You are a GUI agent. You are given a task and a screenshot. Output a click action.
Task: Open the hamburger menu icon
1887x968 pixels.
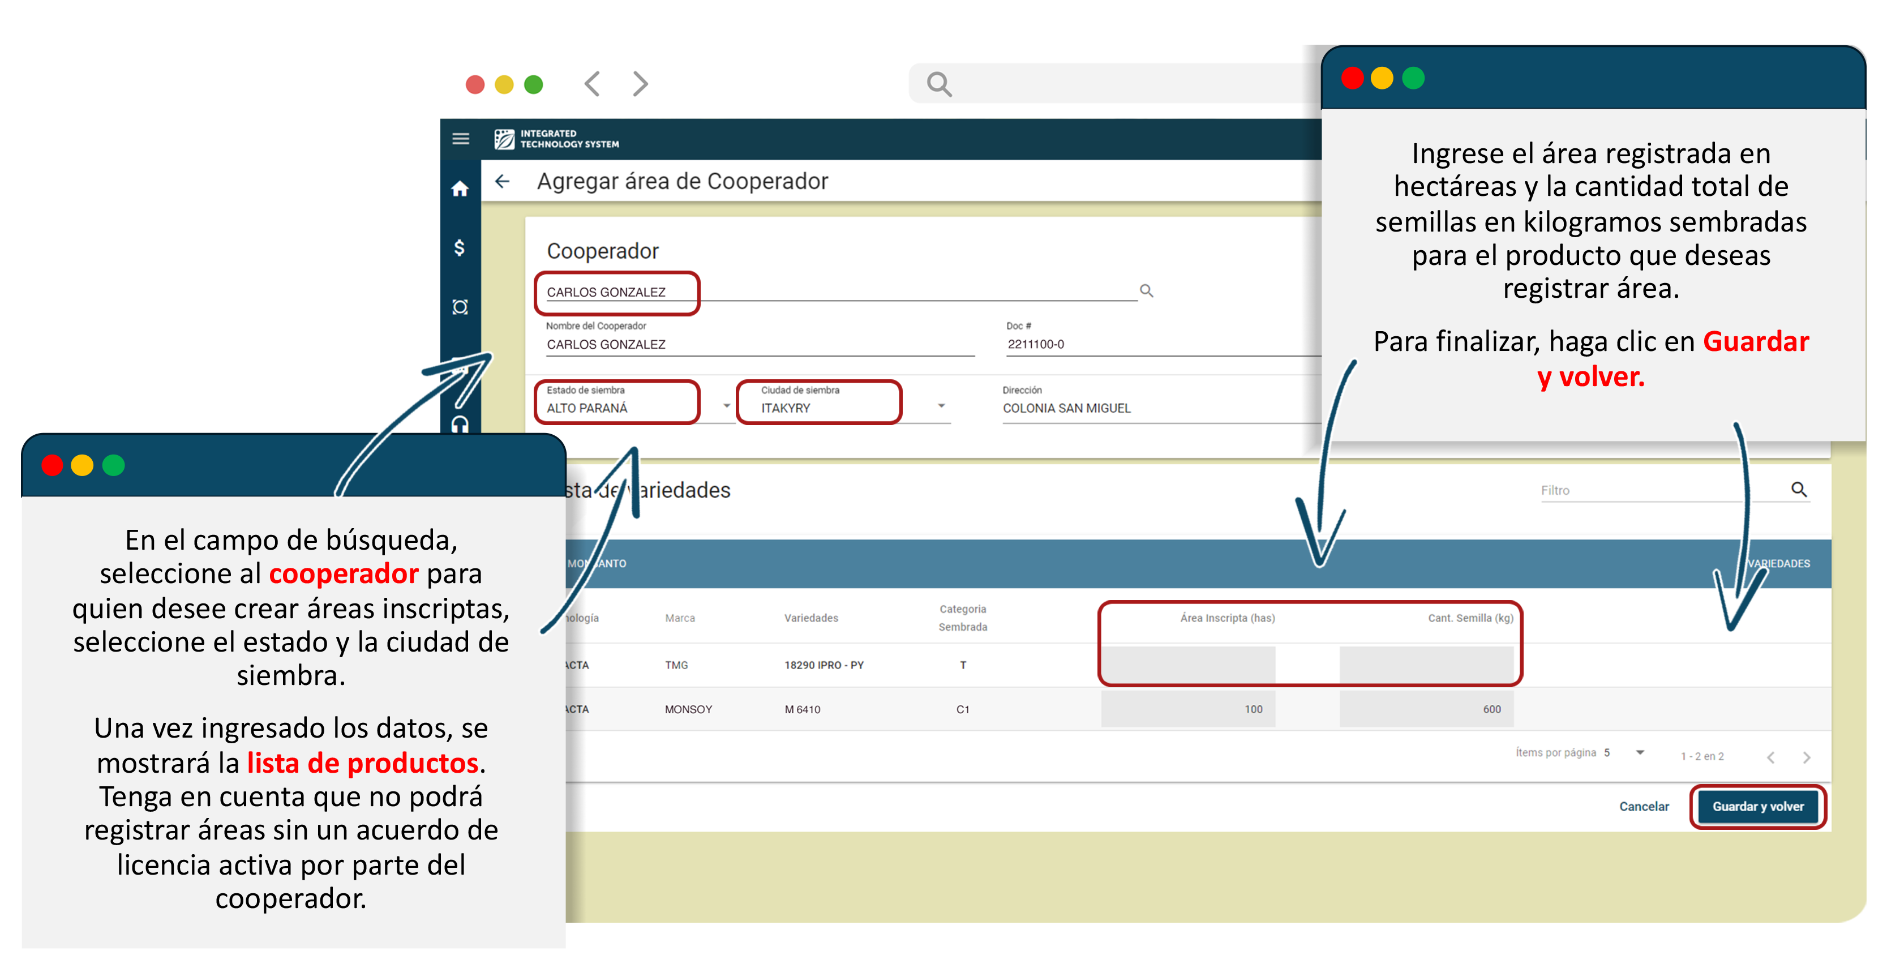click(x=460, y=139)
